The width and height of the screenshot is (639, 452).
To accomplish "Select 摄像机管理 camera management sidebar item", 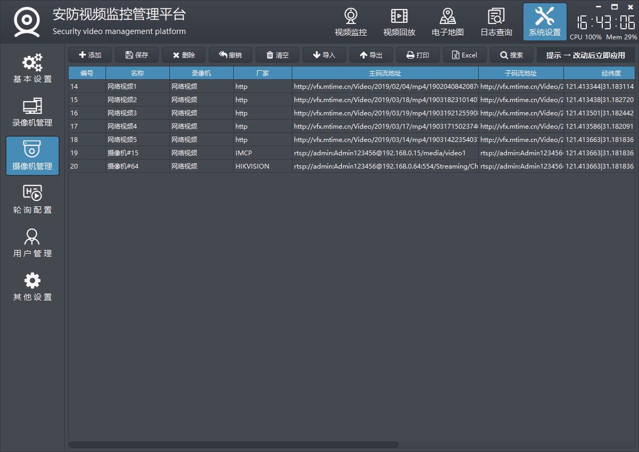I will tap(32, 156).
